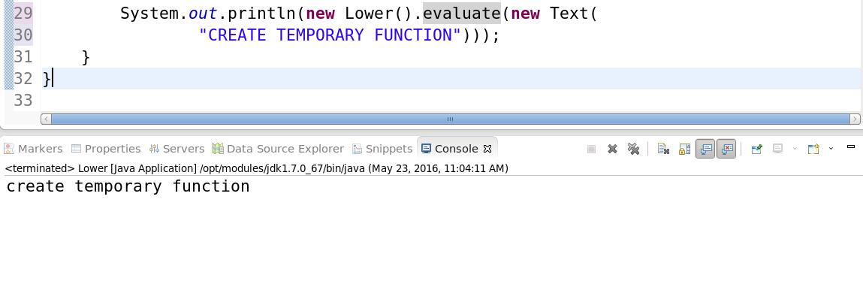Open the Properties tab

click(106, 149)
